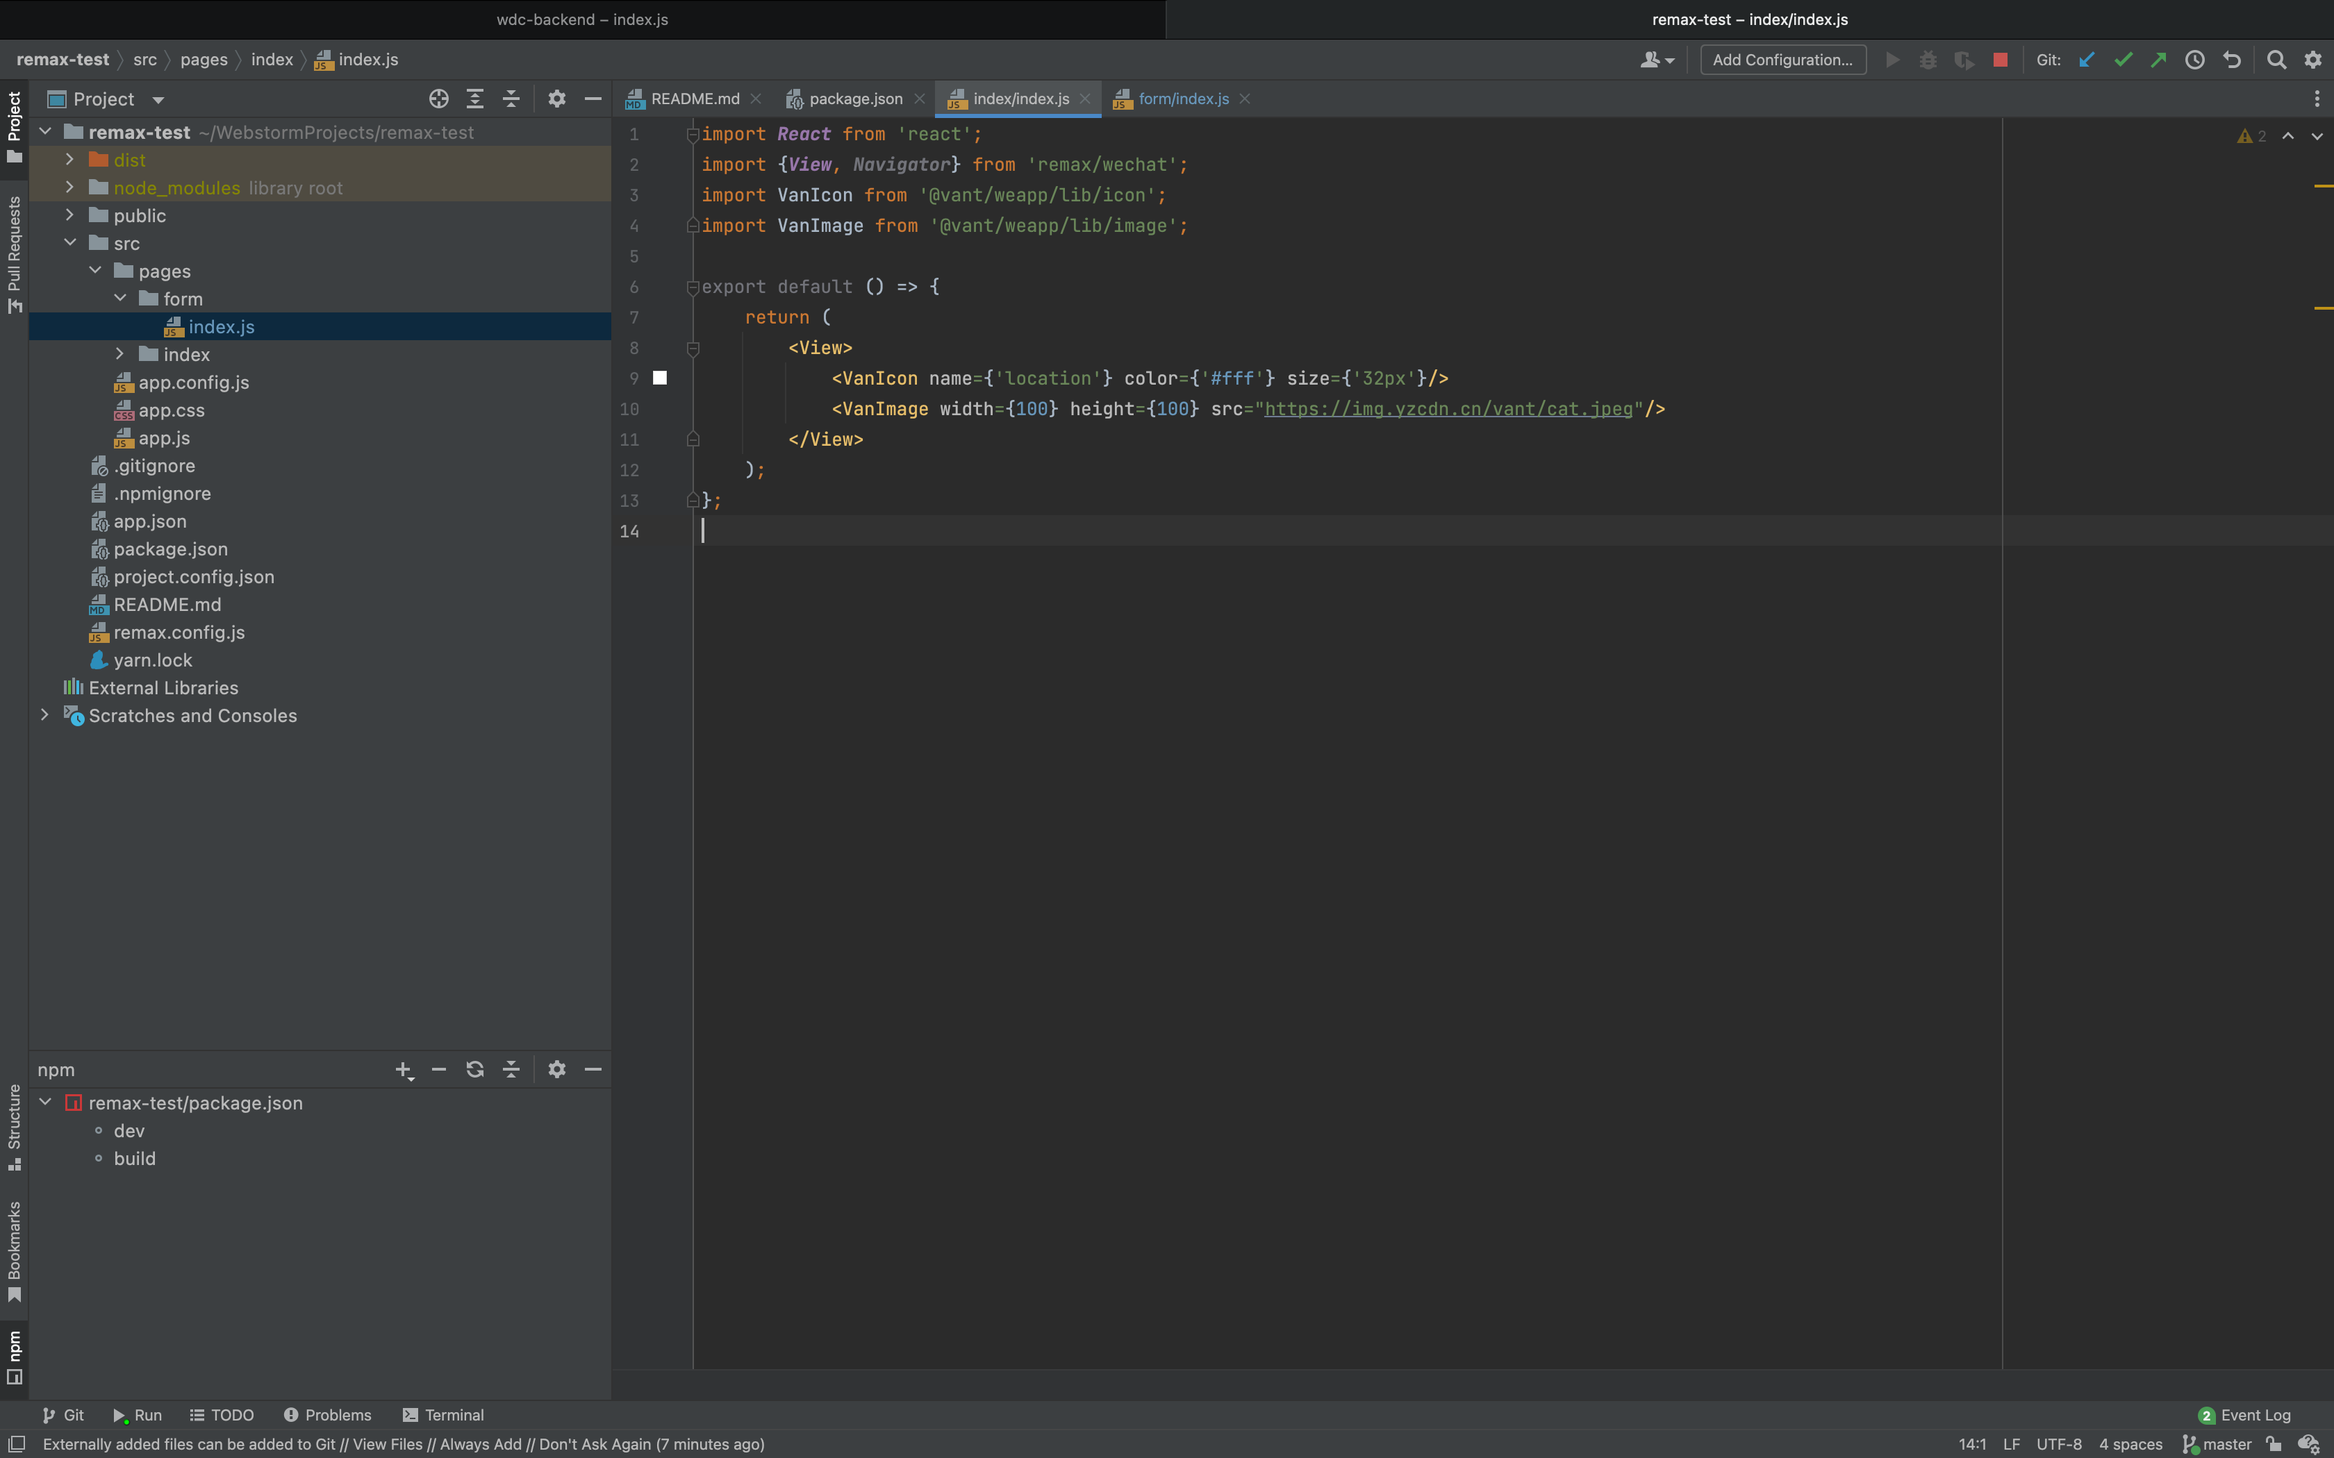Locate opened file using the crosshair icon

(x=440, y=99)
